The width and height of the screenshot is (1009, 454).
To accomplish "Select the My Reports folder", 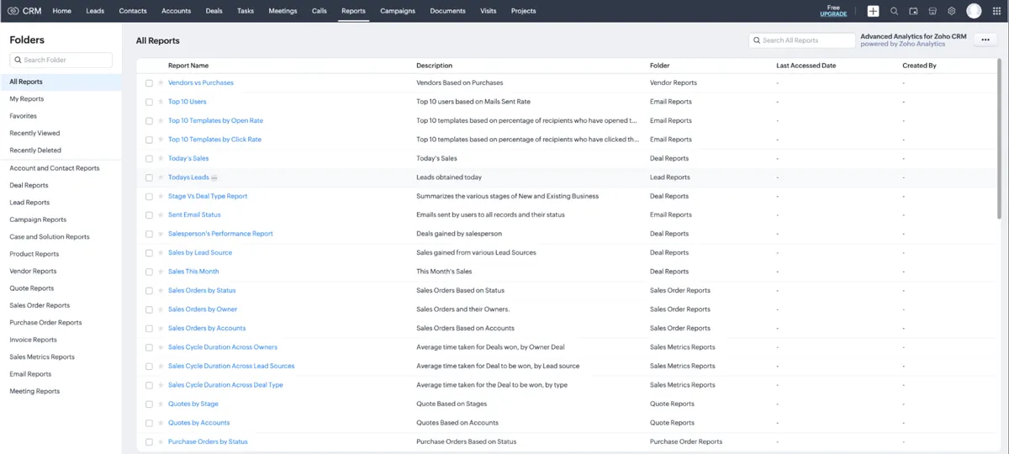I will 27,99.
